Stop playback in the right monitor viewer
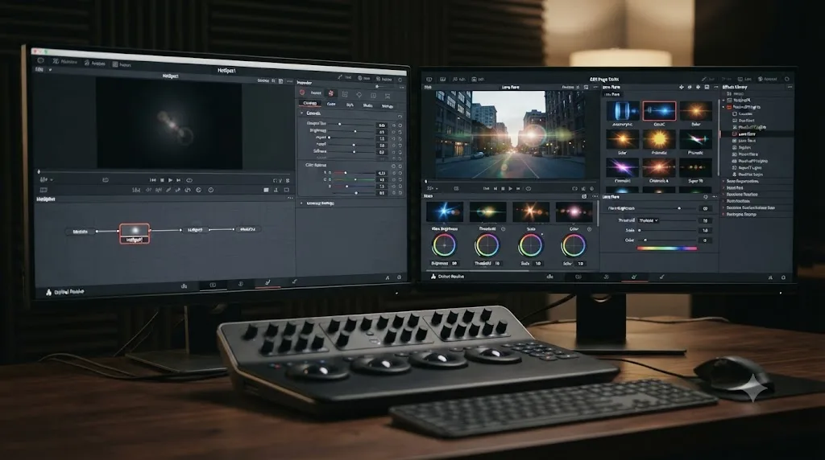 point(503,188)
